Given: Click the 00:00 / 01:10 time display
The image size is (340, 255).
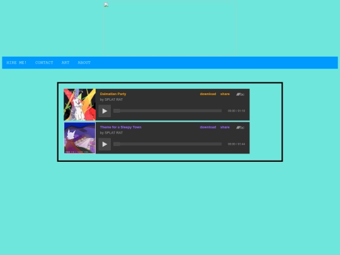Looking at the screenshot, I should point(236,111).
